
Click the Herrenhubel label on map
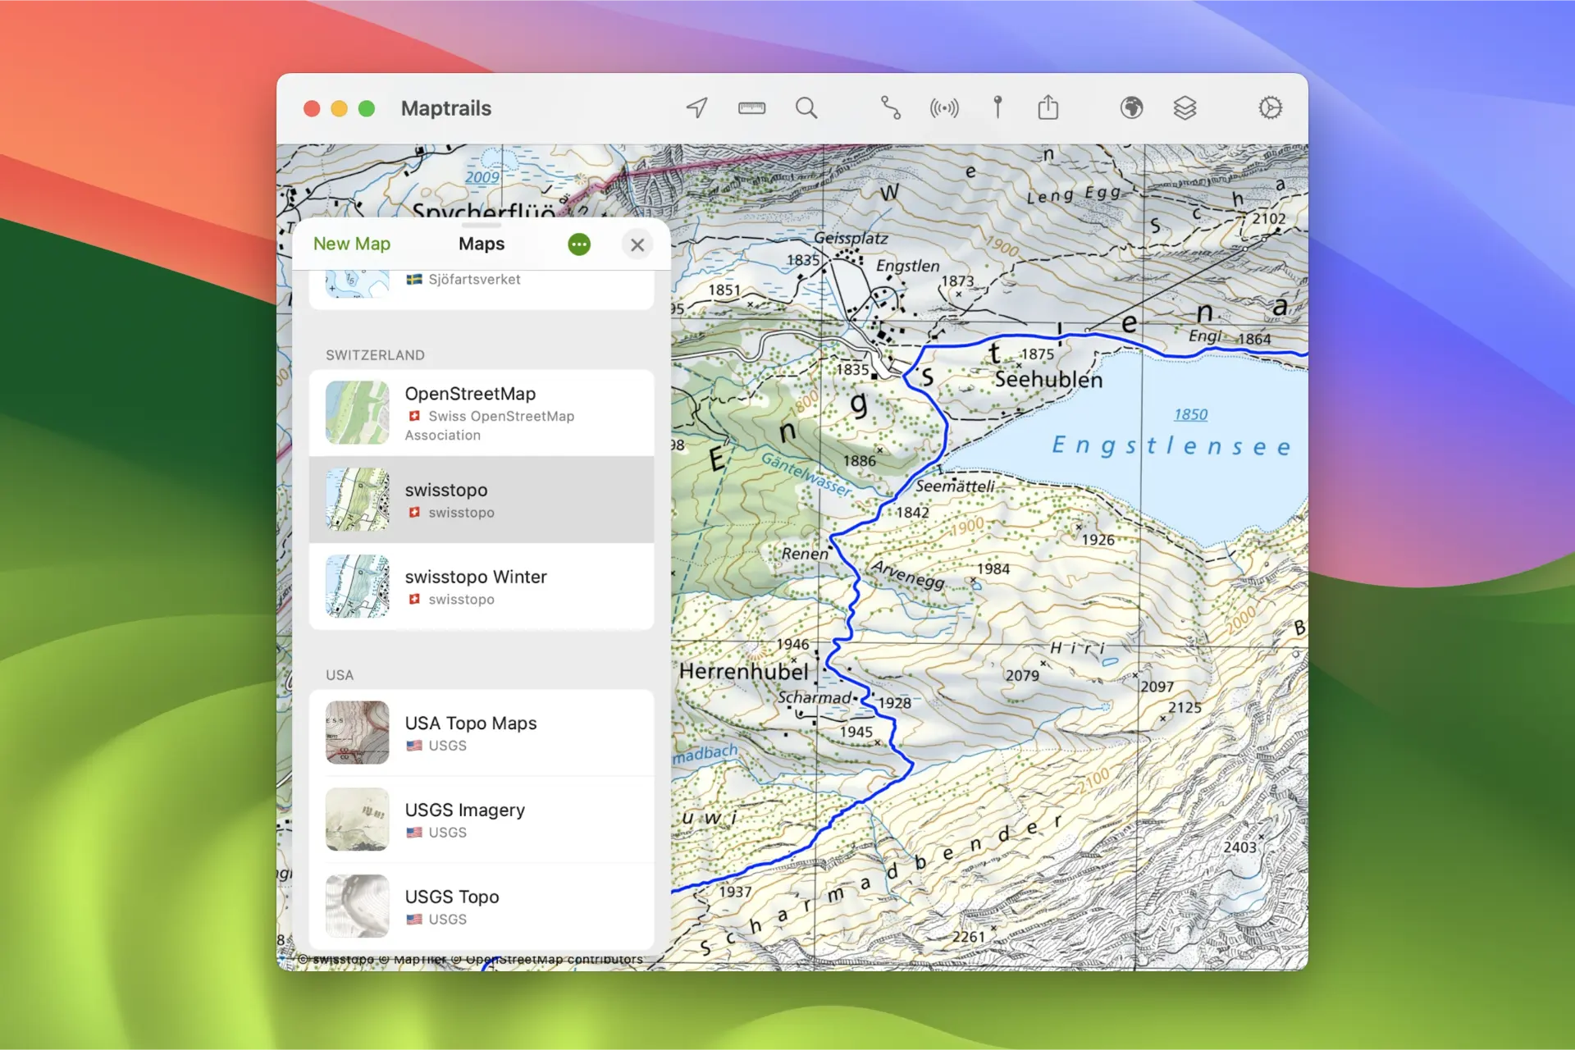[x=744, y=672]
